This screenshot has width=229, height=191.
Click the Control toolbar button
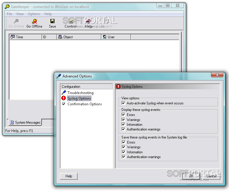[x=71, y=23]
